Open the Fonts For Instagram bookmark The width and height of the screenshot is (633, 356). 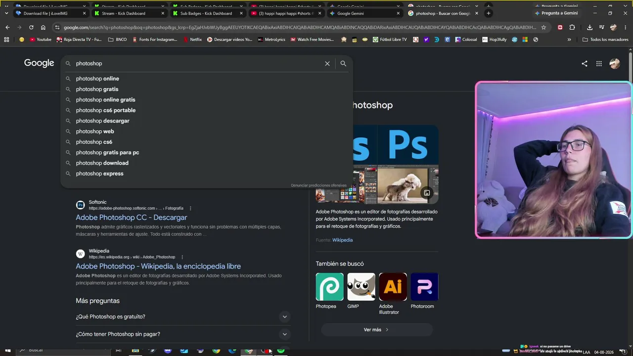click(x=155, y=40)
